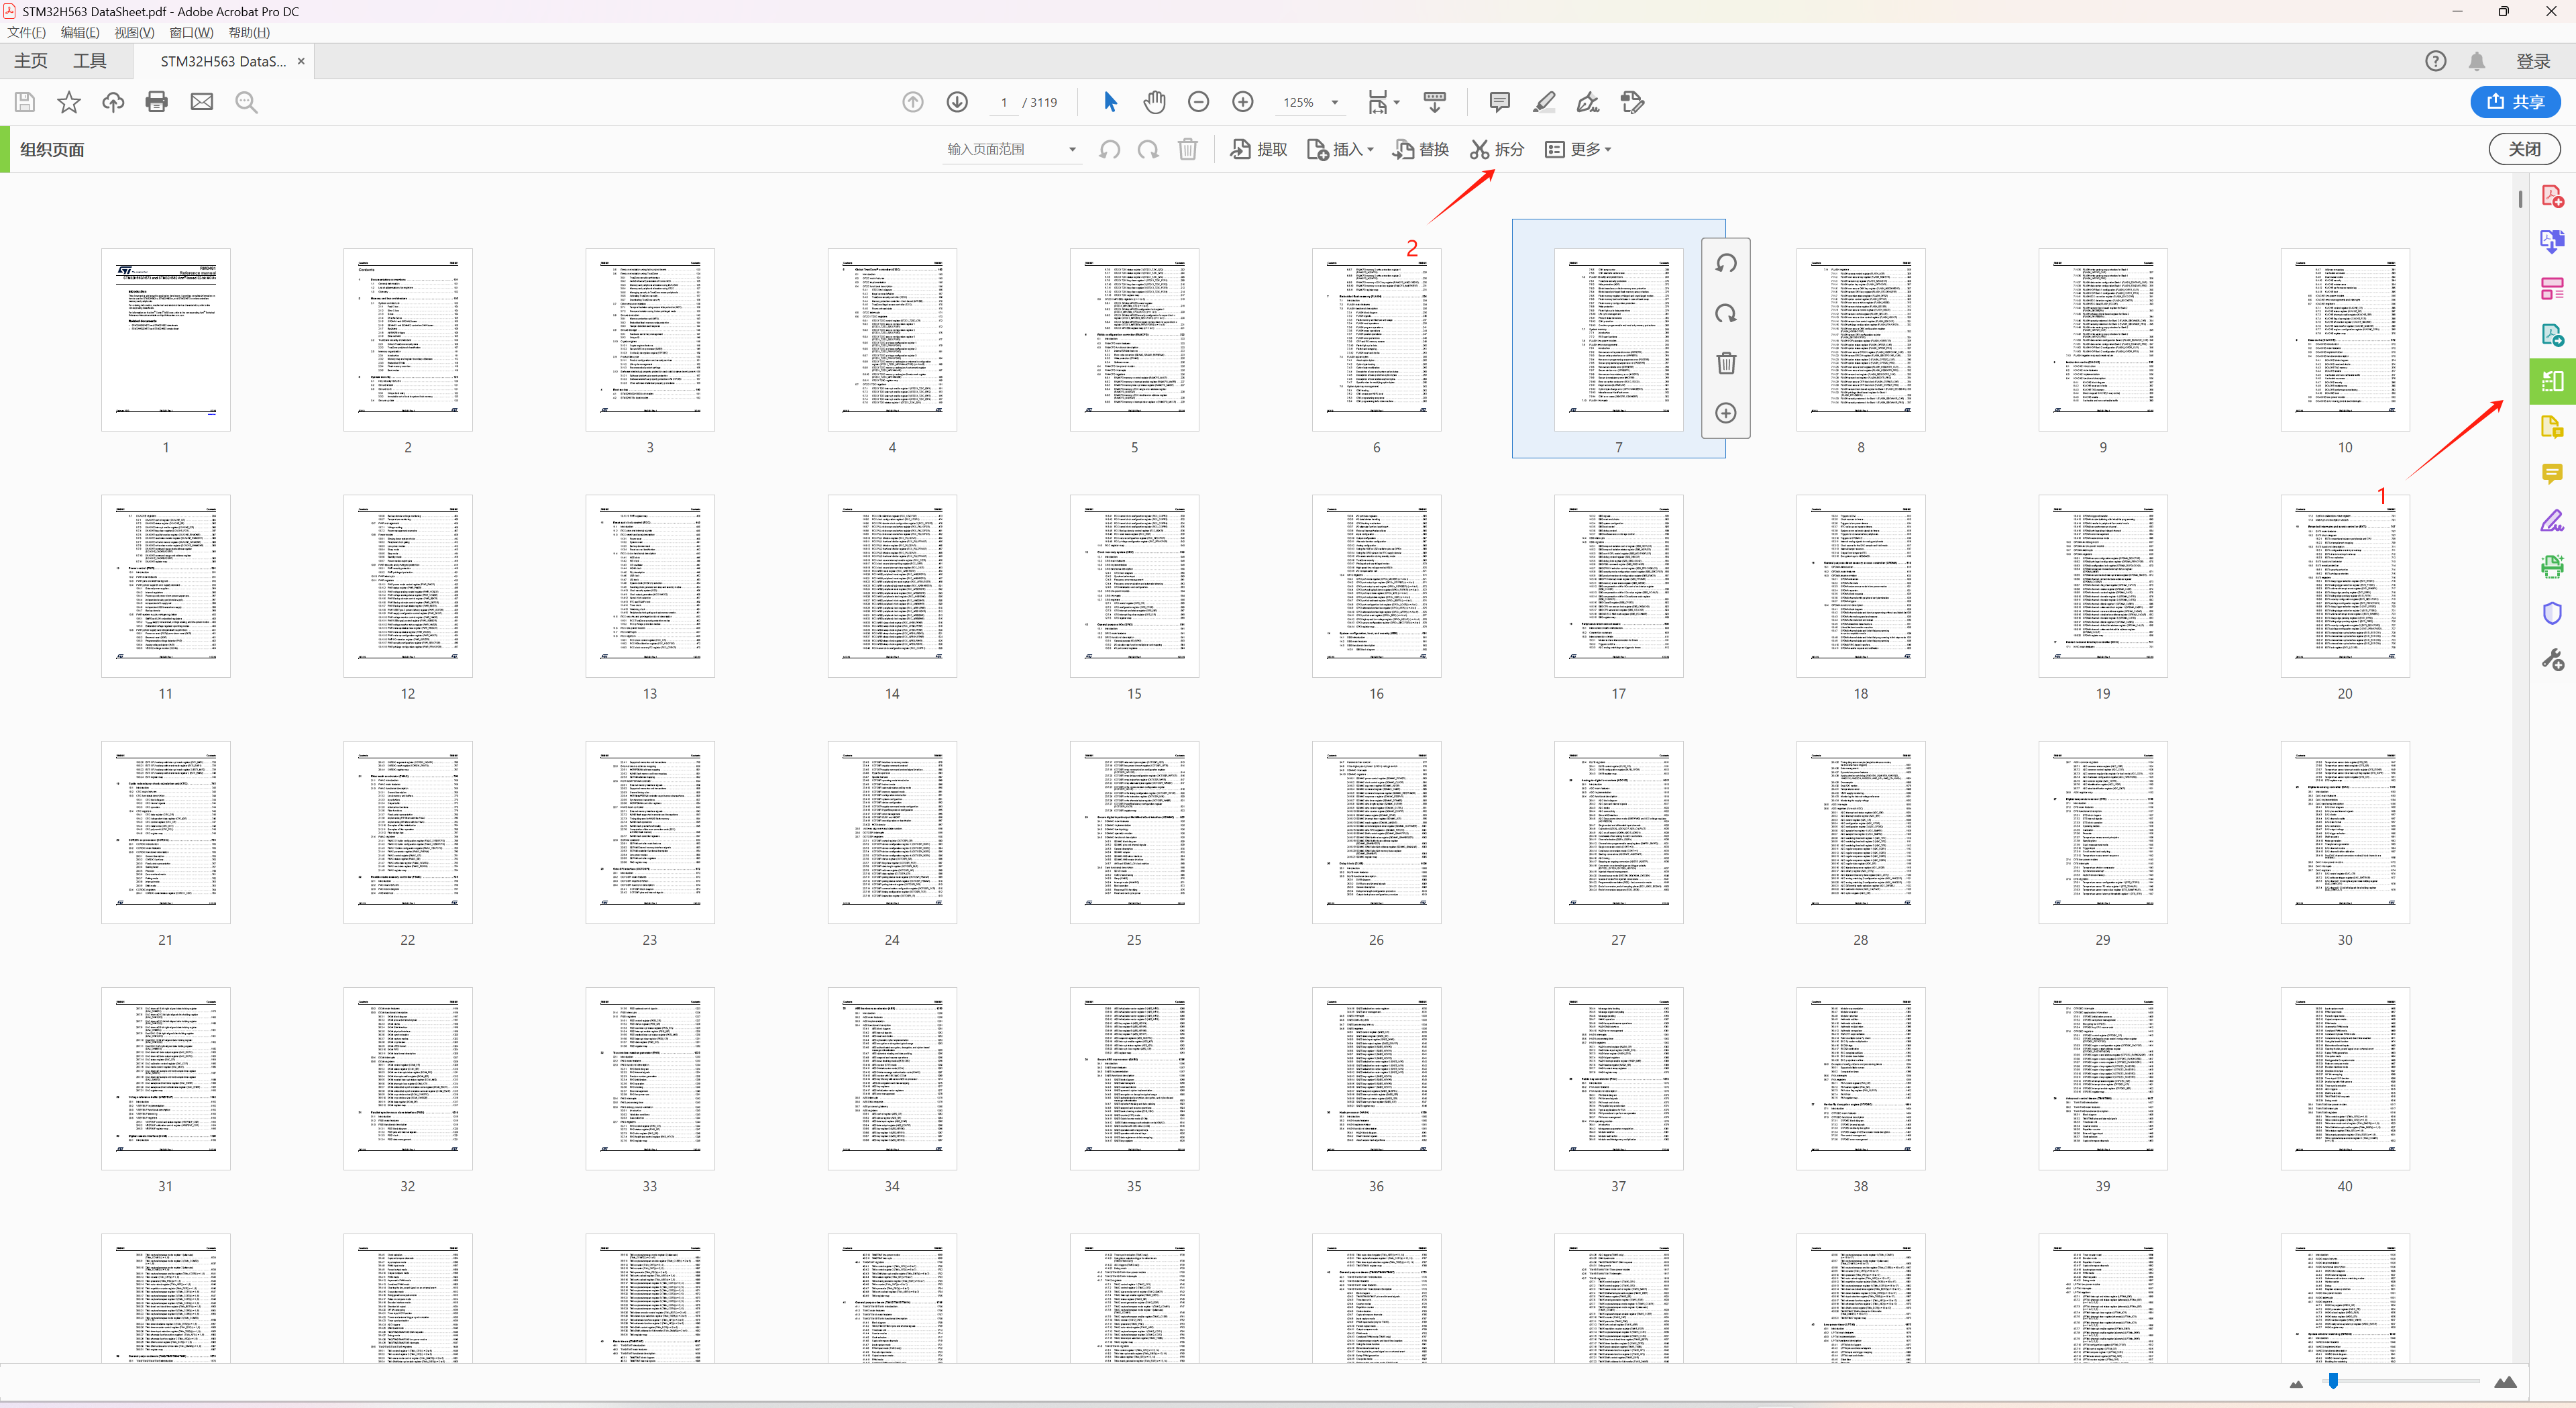Open the page range dropdown arrow

tap(1072, 149)
